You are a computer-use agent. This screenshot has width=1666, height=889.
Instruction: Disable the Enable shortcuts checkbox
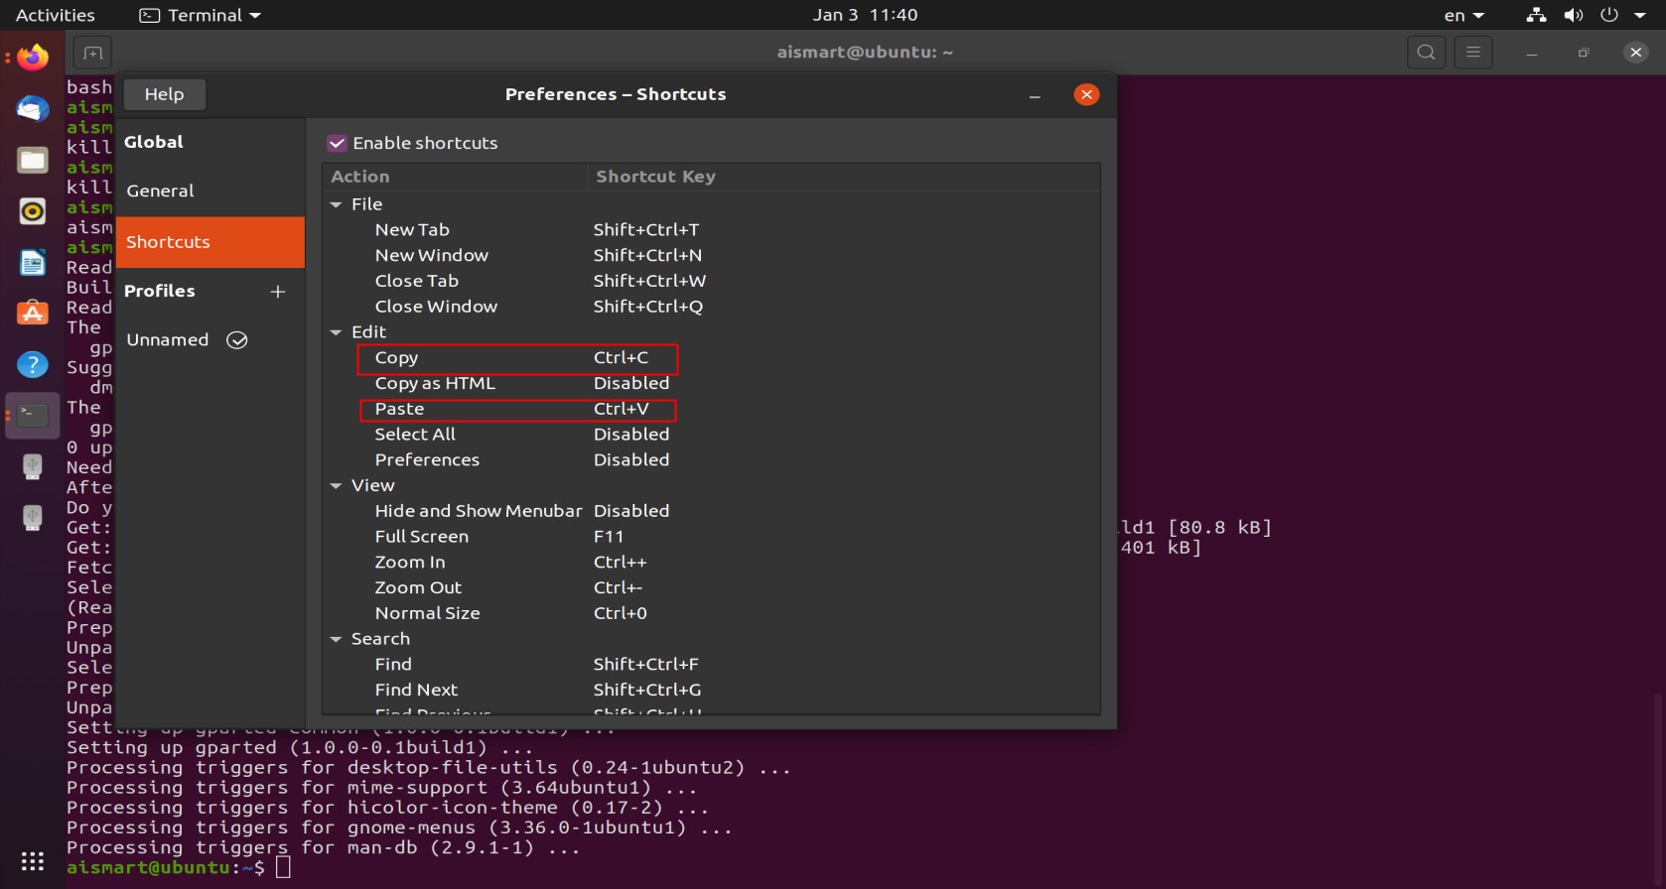pyautogui.click(x=338, y=144)
